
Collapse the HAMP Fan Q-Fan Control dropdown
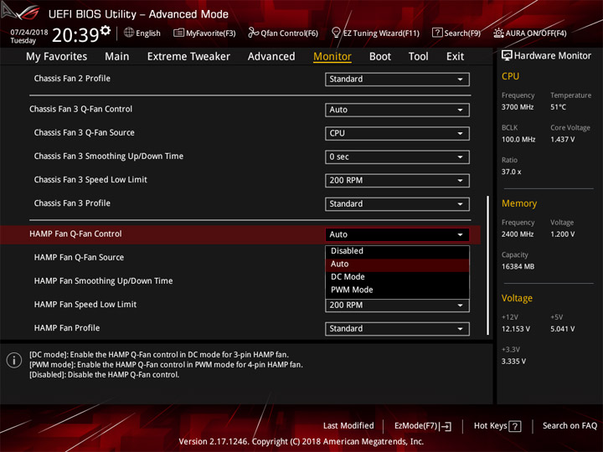click(x=397, y=235)
